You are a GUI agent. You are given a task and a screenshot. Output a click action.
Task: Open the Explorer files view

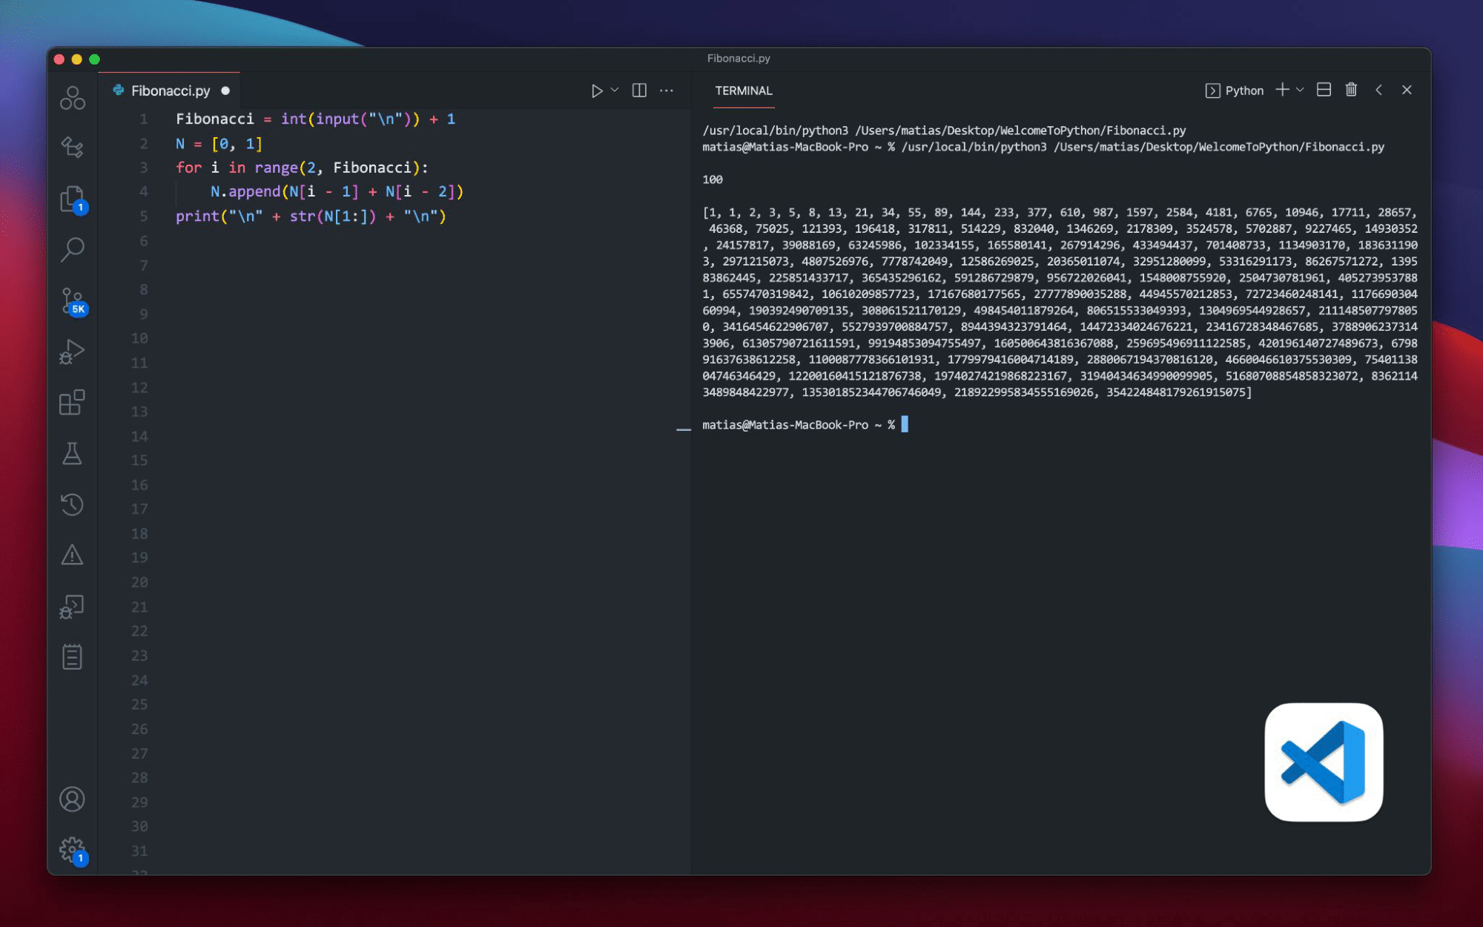pos(72,199)
